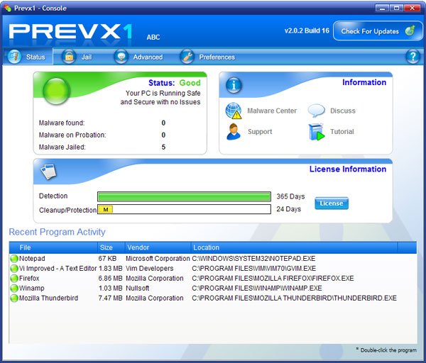Screen dimensions: 426x363
Task: Click the Malware on Probation label
Action: [x=72, y=135]
